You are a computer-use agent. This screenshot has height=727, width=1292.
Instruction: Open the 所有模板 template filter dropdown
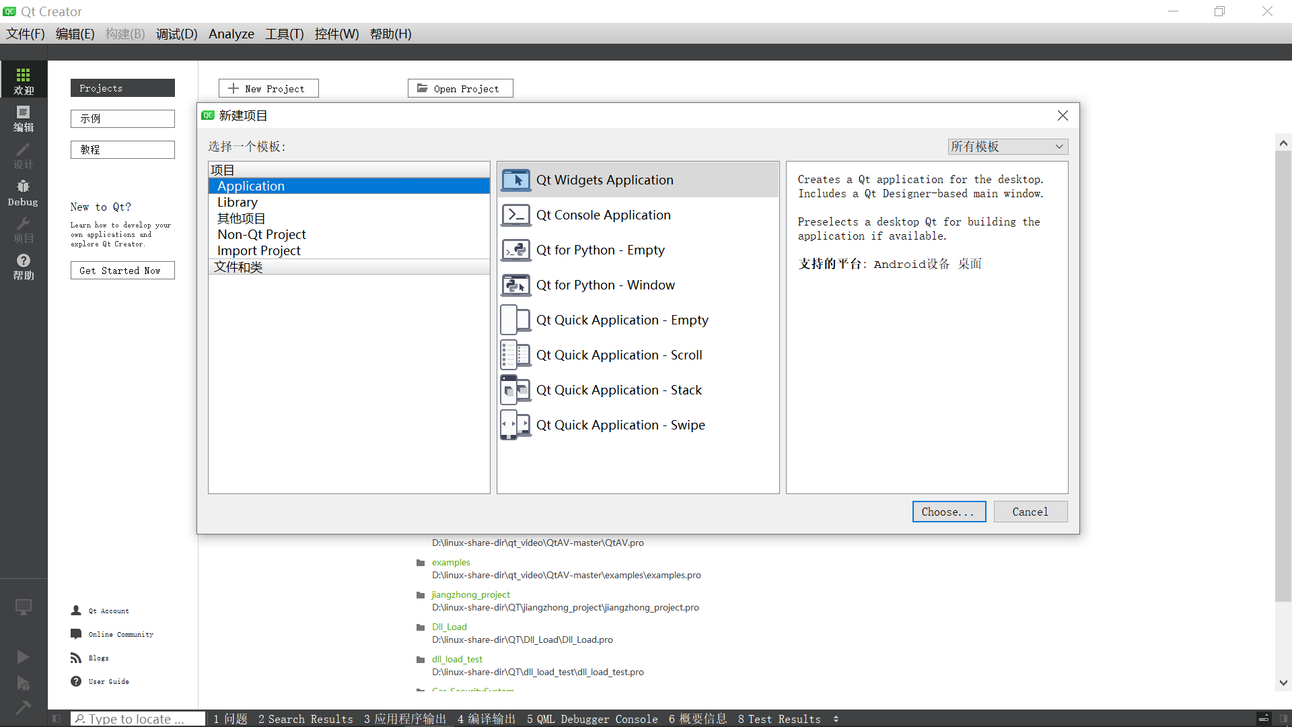click(x=1007, y=147)
